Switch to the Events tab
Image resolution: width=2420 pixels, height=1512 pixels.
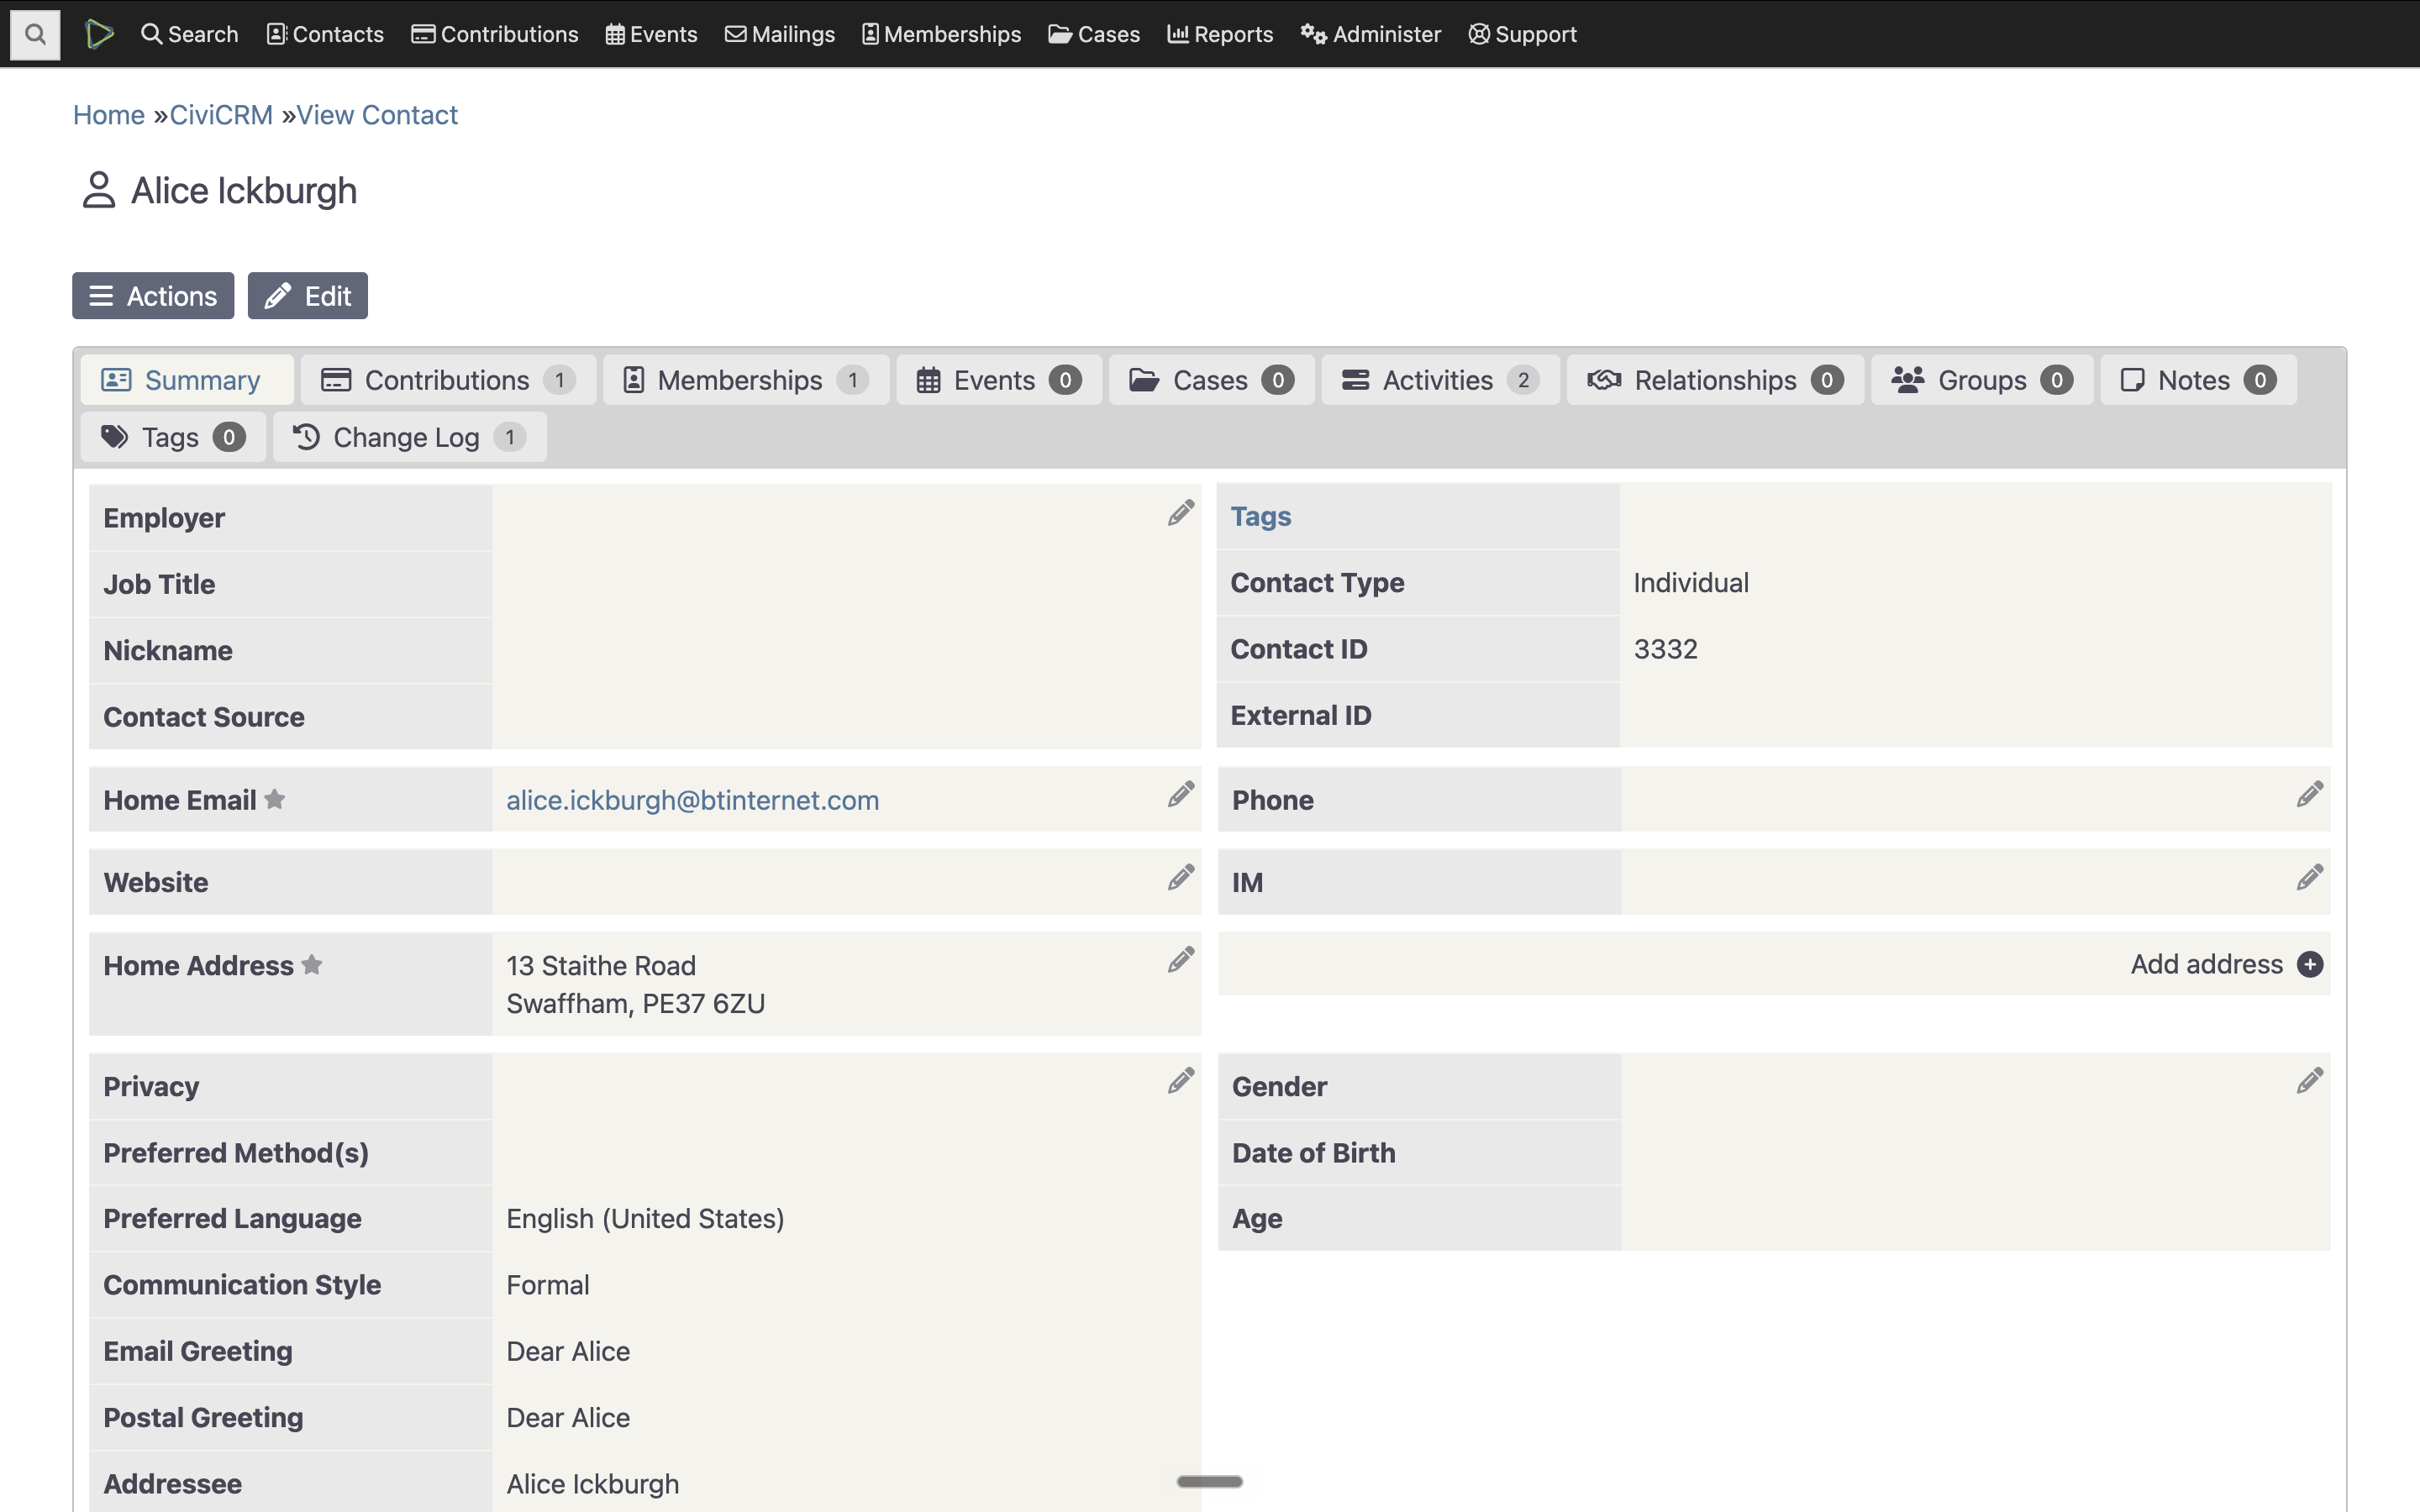click(x=999, y=380)
